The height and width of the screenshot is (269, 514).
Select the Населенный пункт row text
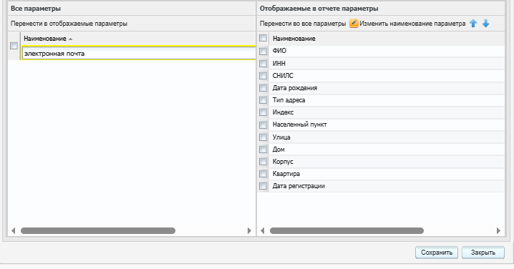(300, 124)
